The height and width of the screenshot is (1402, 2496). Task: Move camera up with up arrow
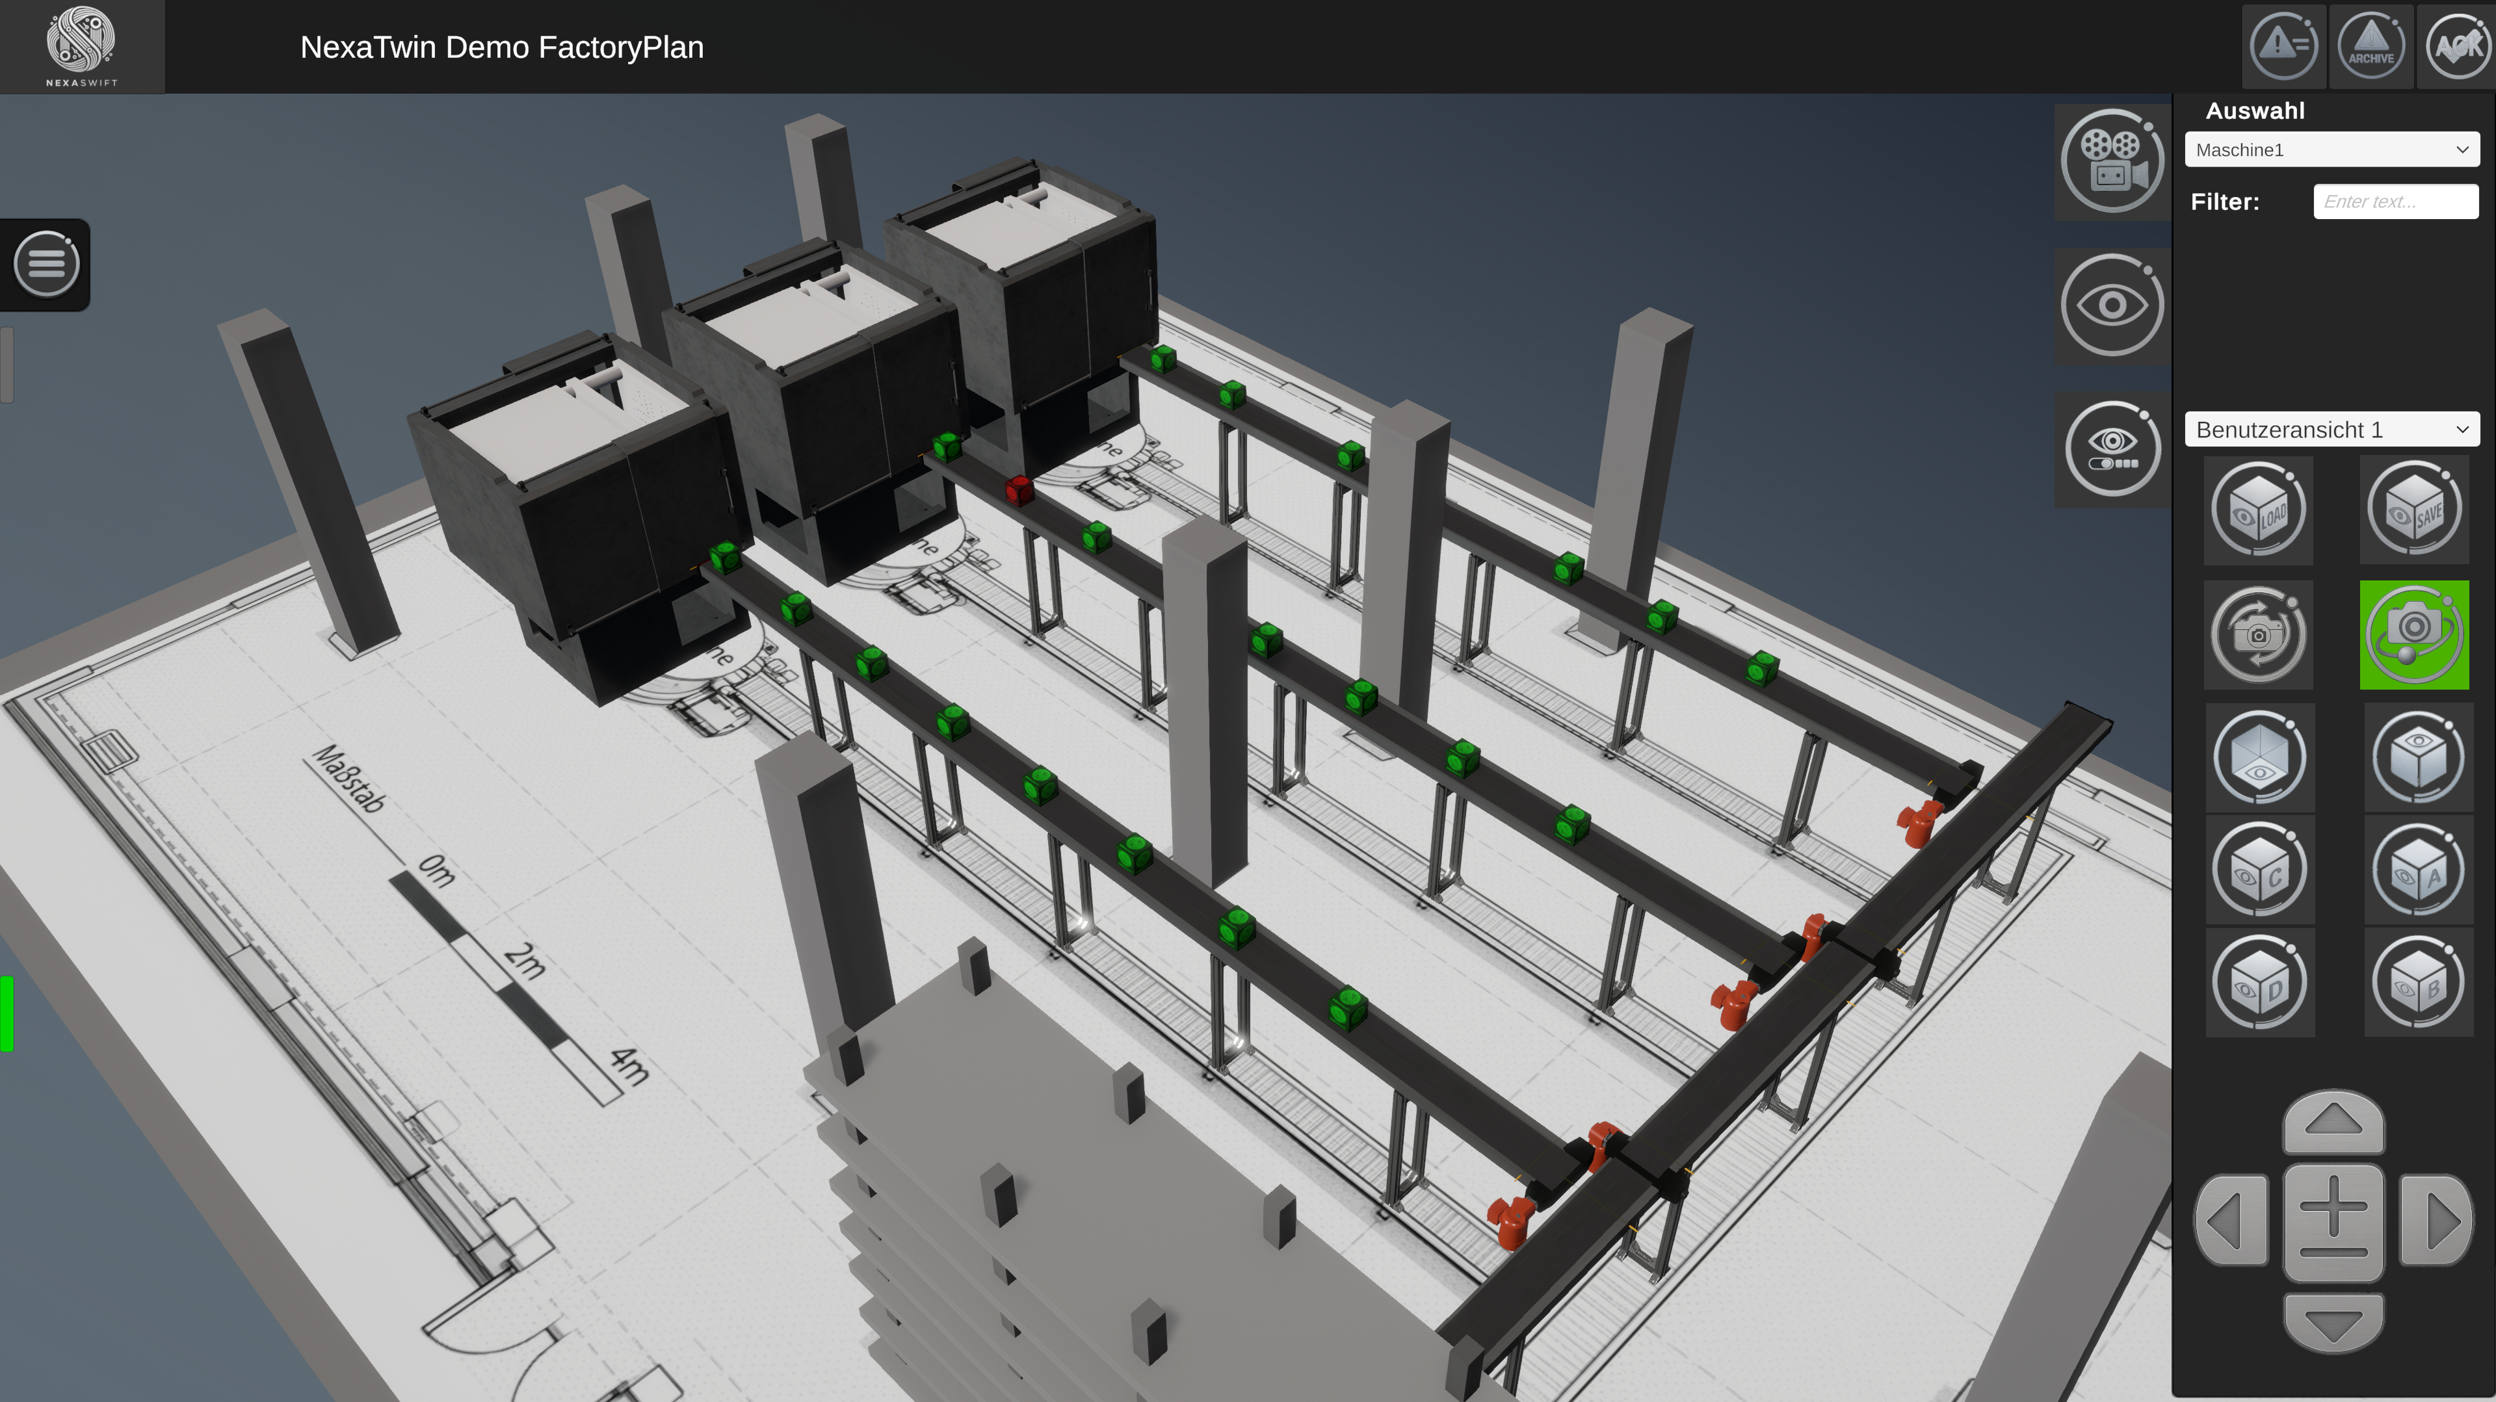click(x=2333, y=1122)
